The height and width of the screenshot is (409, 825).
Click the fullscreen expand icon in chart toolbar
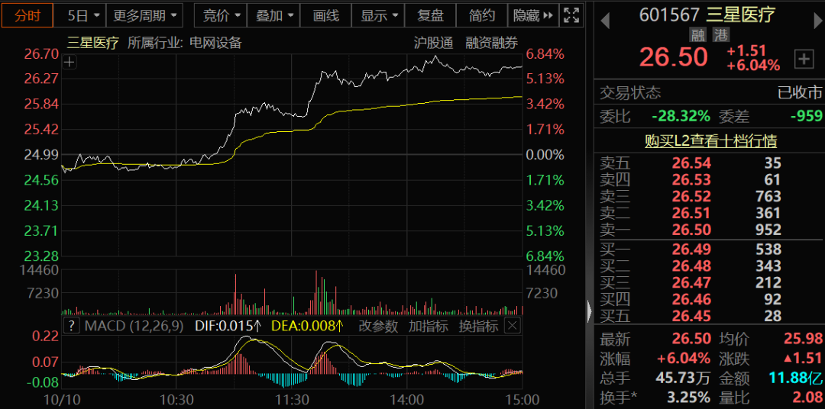(571, 15)
